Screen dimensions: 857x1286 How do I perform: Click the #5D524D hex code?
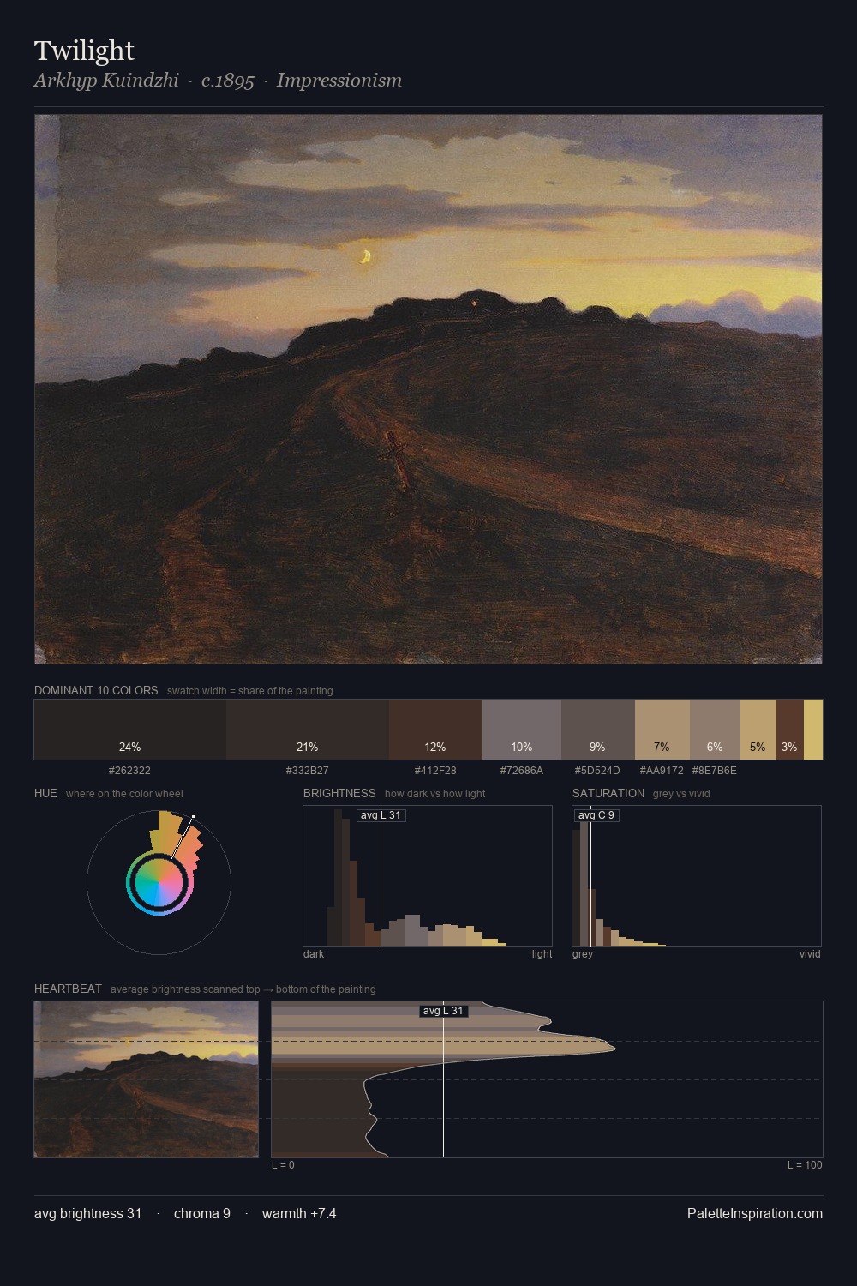click(597, 771)
